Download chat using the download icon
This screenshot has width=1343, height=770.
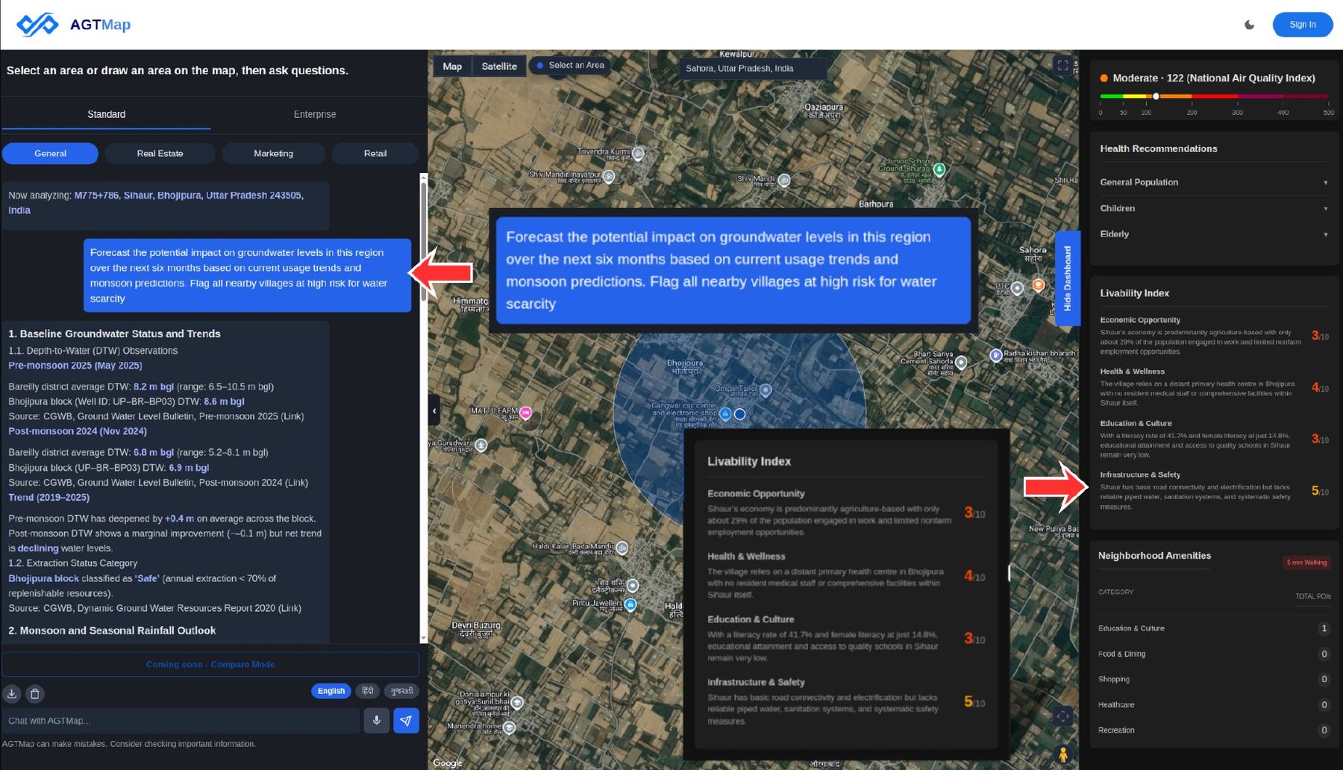coord(12,694)
